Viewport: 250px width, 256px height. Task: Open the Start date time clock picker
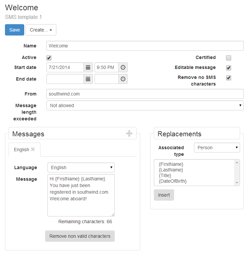[123, 67]
